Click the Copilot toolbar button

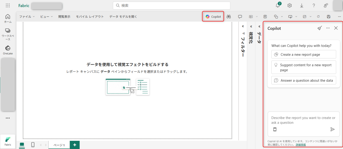(x=213, y=17)
